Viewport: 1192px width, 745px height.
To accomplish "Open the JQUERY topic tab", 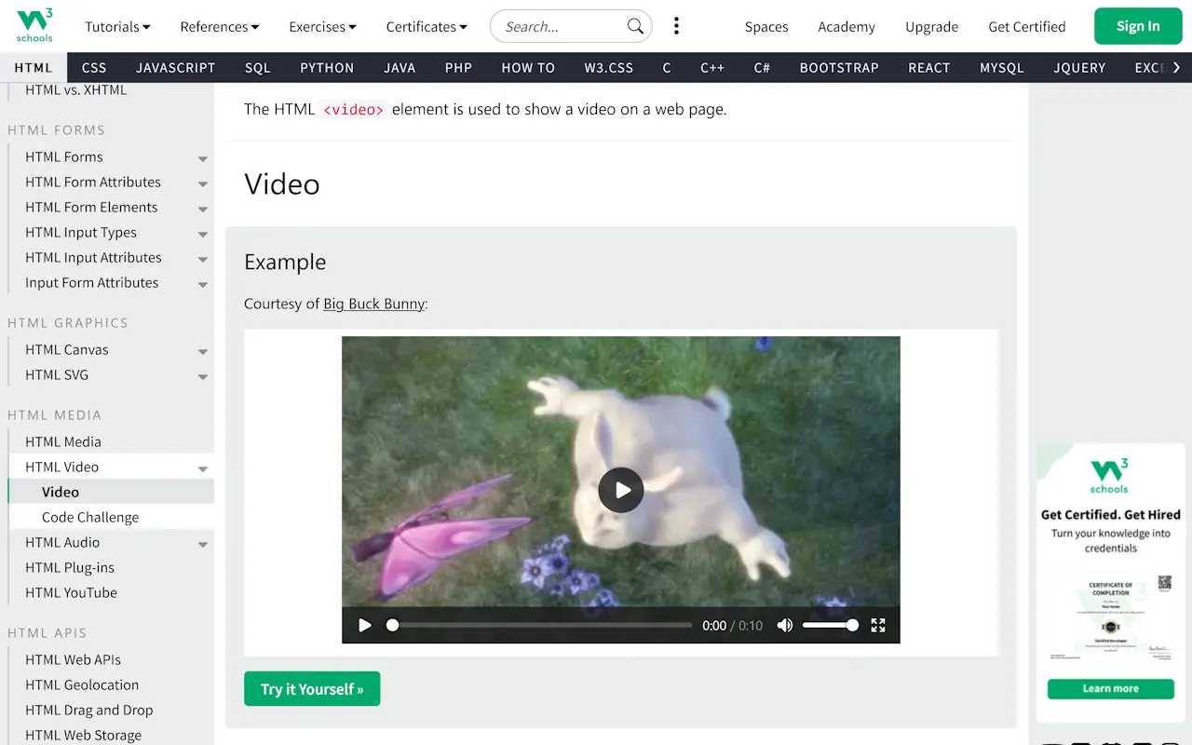I will pyautogui.click(x=1079, y=67).
